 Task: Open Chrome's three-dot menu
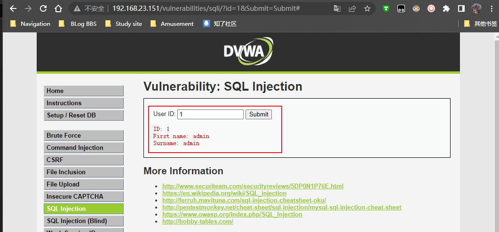click(491, 8)
